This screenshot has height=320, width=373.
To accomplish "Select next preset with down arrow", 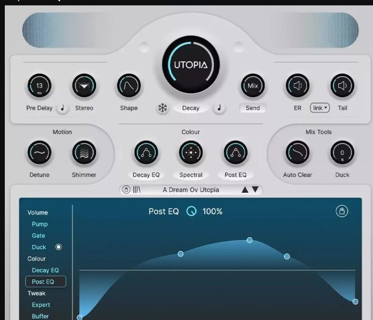I will point(255,190).
